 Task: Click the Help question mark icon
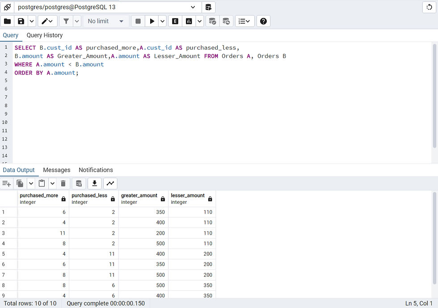click(263, 21)
